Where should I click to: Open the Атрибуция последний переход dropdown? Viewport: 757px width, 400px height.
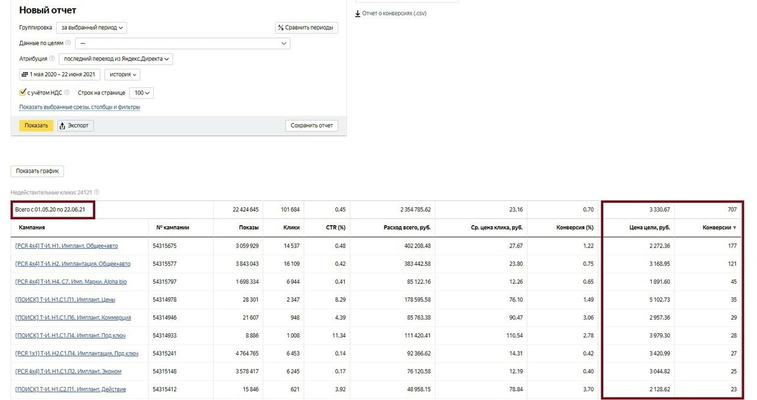coord(116,59)
